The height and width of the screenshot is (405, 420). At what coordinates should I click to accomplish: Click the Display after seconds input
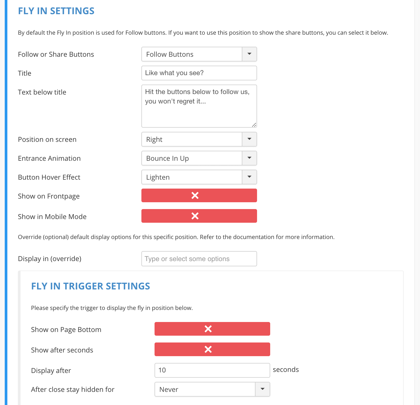[x=212, y=370]
